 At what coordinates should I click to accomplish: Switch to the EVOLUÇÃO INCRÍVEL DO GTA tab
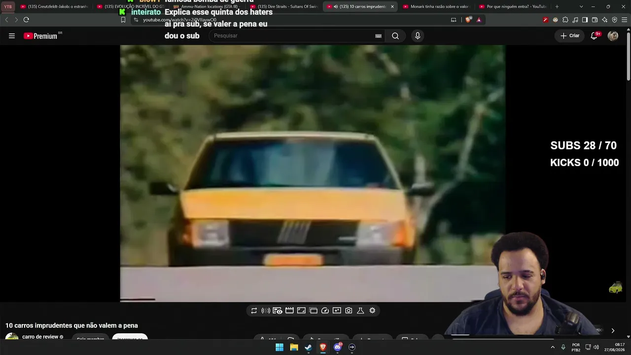coord(131,6)
